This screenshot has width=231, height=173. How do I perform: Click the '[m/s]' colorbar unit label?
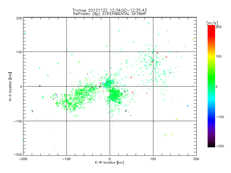point(212,23)
